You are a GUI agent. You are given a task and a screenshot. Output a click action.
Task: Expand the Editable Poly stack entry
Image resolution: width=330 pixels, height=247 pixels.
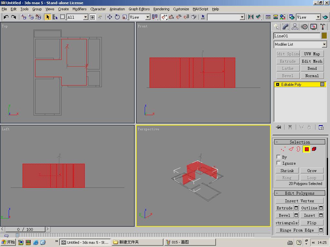pos(277,85)
